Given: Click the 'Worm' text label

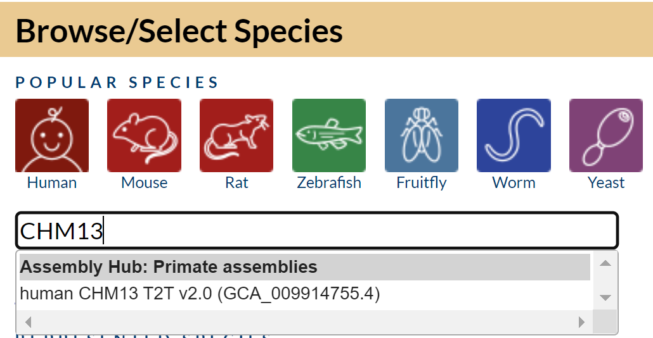Looking at the screenshot, I should pyautogui.click(x=514, y=183).
